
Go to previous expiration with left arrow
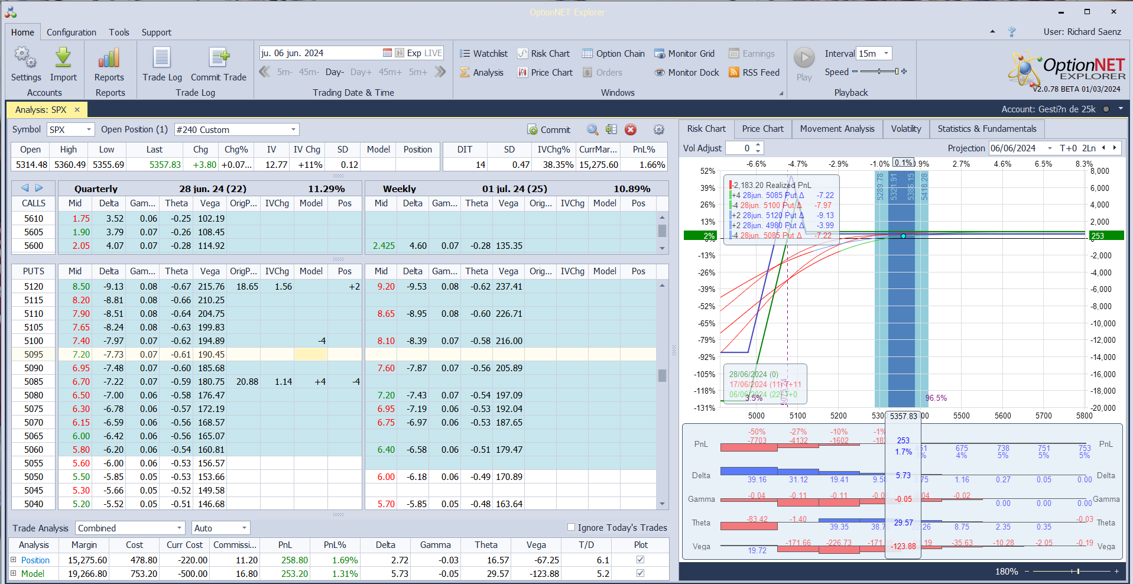tap(25, 188)
